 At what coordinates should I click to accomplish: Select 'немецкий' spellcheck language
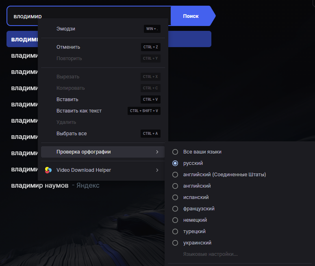[x=175, y=220]
